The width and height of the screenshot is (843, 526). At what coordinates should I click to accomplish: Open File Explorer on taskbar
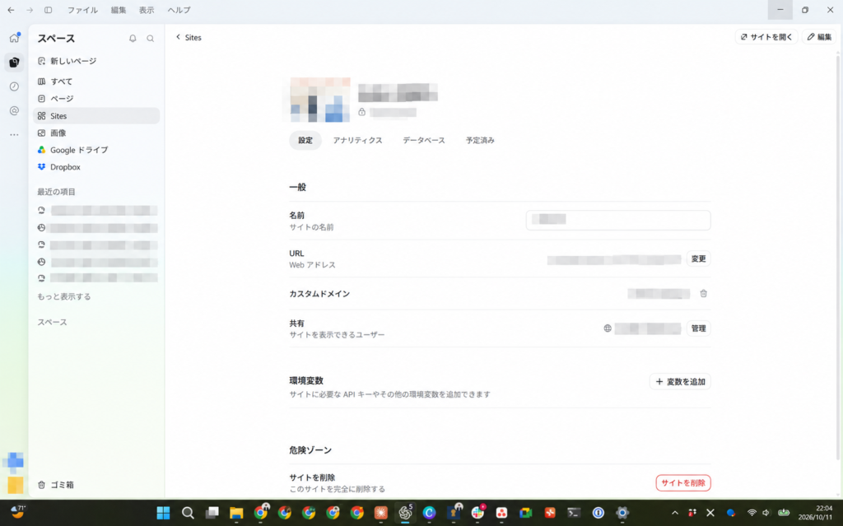click(236, 513)
